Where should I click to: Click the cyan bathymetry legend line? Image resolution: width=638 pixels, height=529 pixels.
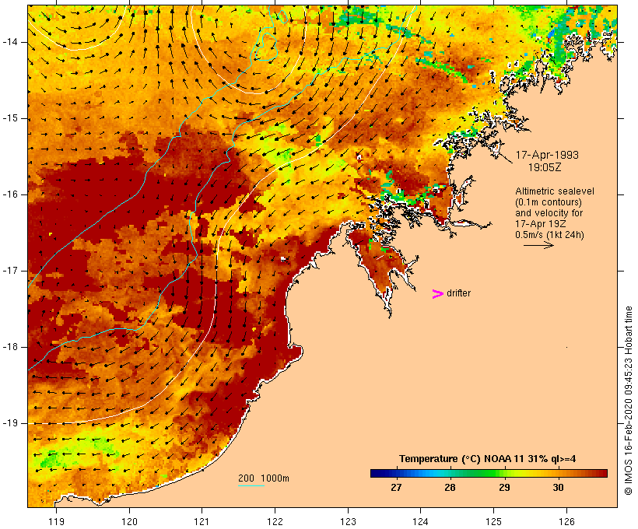251,485
